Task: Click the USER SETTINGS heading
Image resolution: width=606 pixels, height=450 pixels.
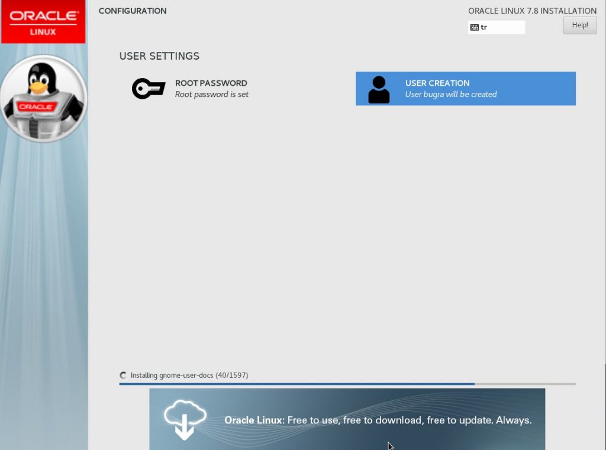Action: (159, 56)
